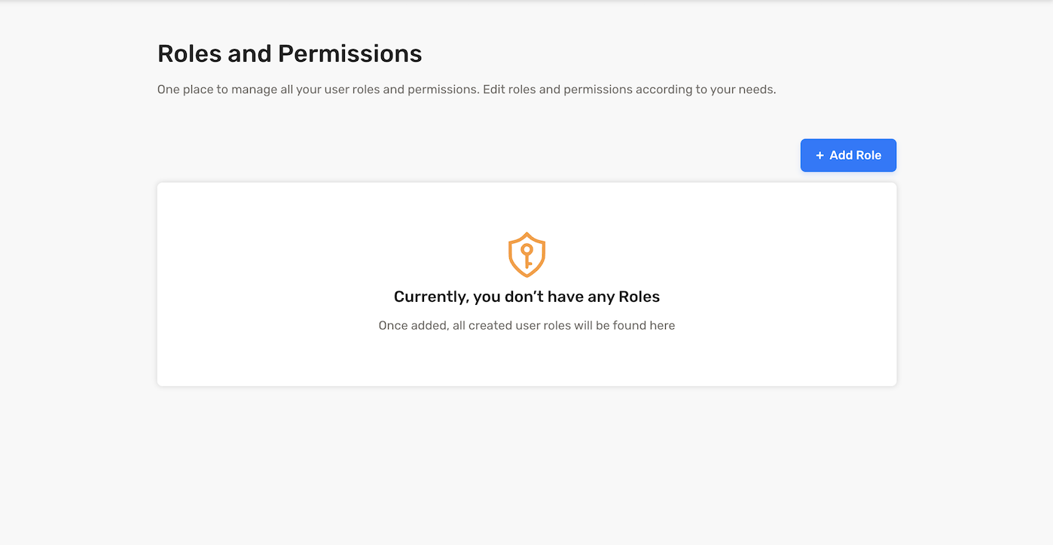Click the word "needs" ending the description

coord(755,90)
